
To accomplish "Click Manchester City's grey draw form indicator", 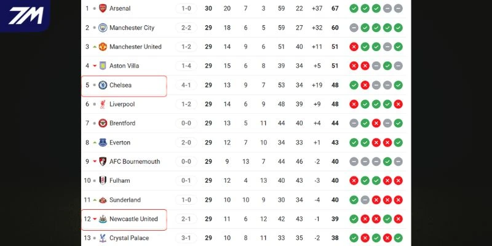I will tap(354, 28).
